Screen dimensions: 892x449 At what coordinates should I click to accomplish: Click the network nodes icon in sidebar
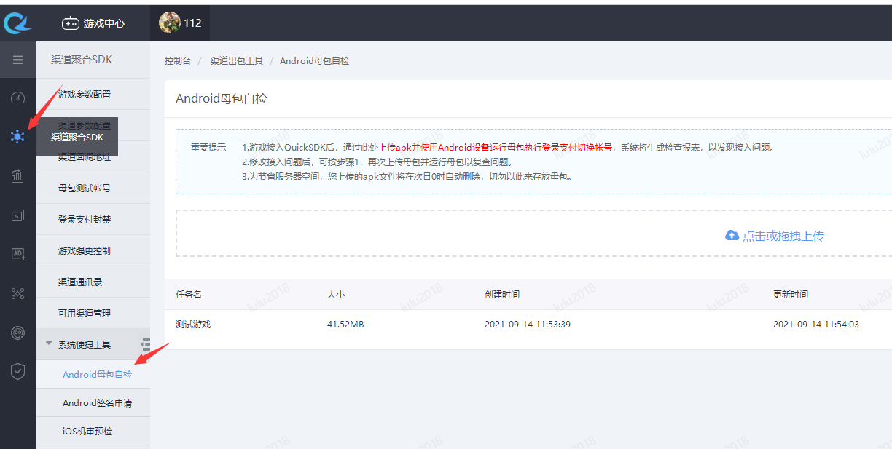point(18,293)
